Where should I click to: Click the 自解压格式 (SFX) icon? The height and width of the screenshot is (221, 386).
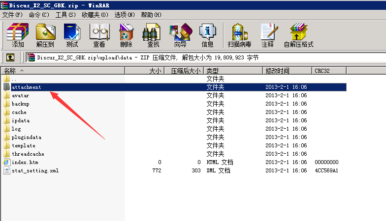pos(298,34)
